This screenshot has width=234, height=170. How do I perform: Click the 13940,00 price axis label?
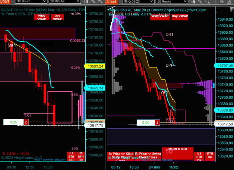point(225,19)
